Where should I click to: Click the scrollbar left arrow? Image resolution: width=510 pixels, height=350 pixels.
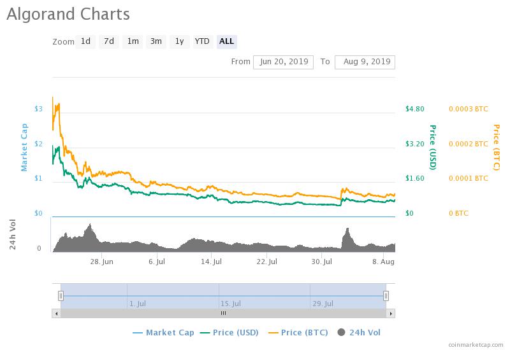click(56, 313)
